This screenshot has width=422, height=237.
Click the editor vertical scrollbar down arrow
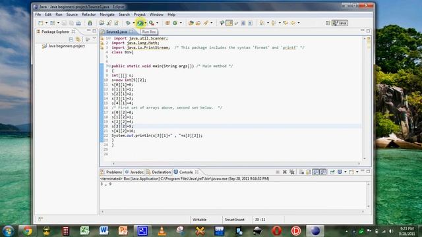click(x=365, y=159)
